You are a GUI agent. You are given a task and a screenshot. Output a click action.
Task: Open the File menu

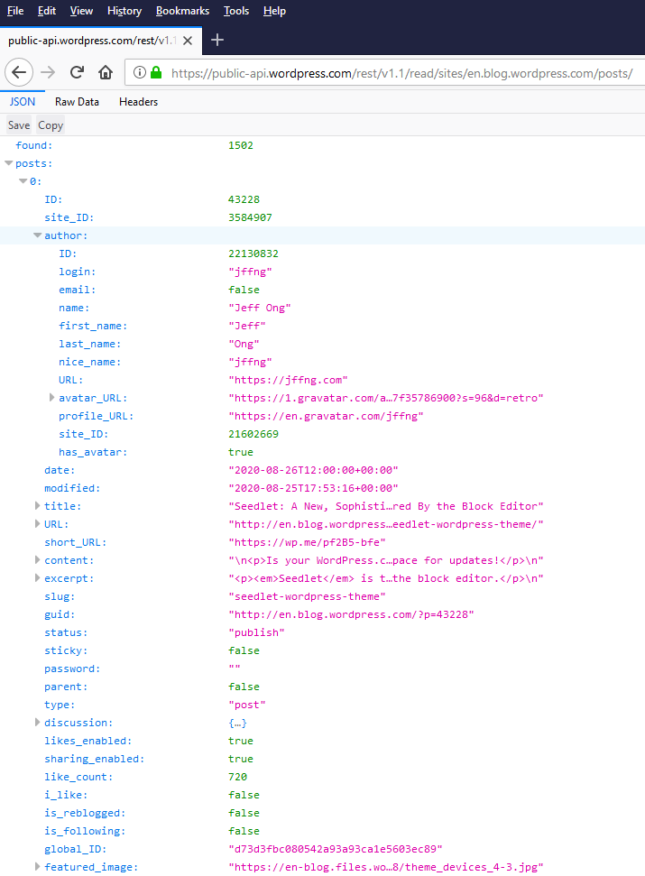(x=15, y=11)
